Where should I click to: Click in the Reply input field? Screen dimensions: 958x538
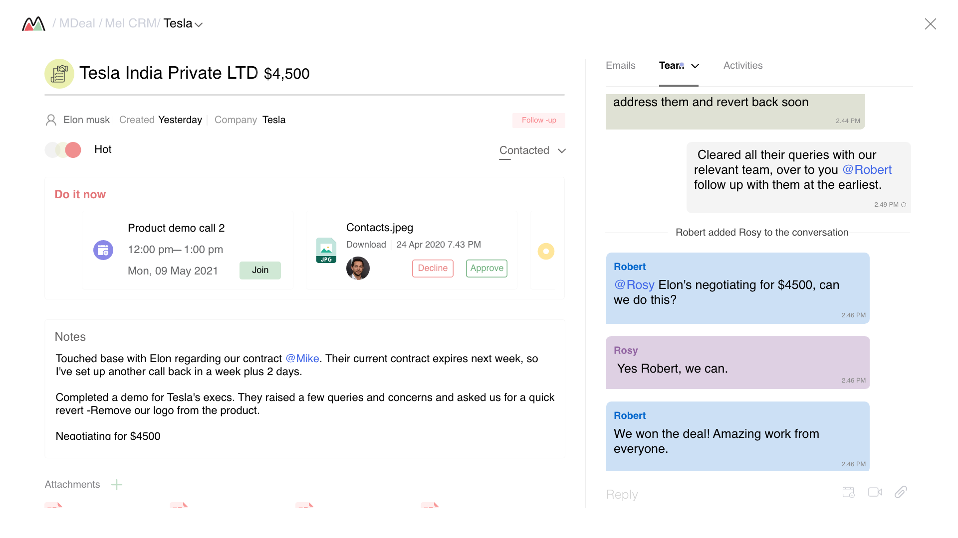pos(718,494)
